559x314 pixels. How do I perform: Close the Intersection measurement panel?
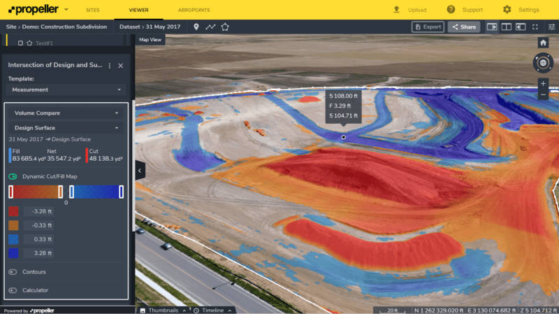coord(120,66)
